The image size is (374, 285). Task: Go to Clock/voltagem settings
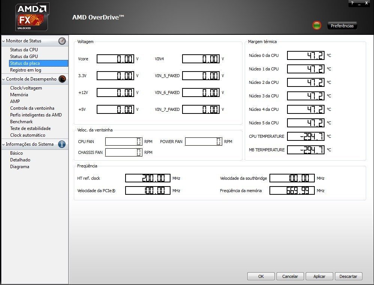click(26, 88)
